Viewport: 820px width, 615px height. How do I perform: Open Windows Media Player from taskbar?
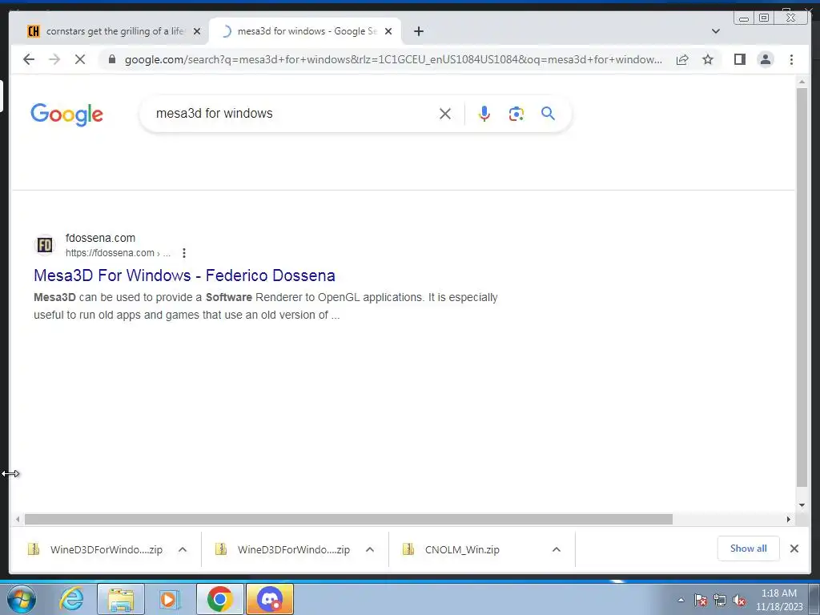point(168,599)
